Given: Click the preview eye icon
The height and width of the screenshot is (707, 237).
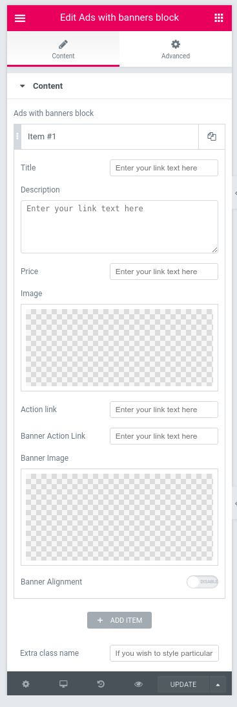Looking at the screenshot, I should [x=138, y=684].
